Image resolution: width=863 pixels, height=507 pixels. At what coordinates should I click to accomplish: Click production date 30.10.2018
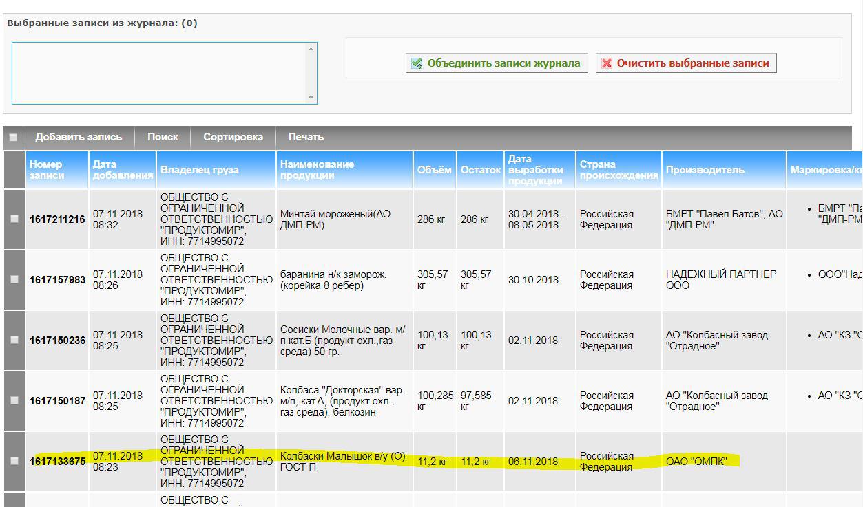533,280
